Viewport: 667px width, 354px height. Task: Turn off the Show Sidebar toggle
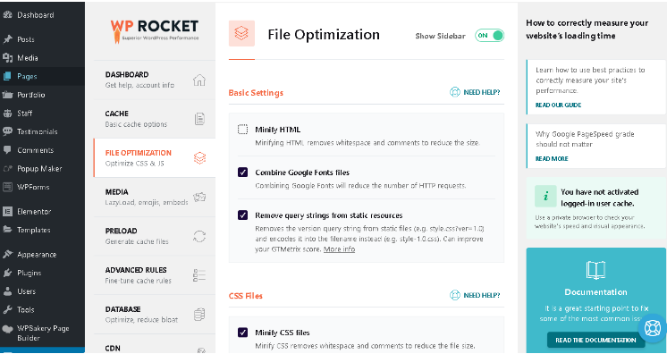point(490,36)
